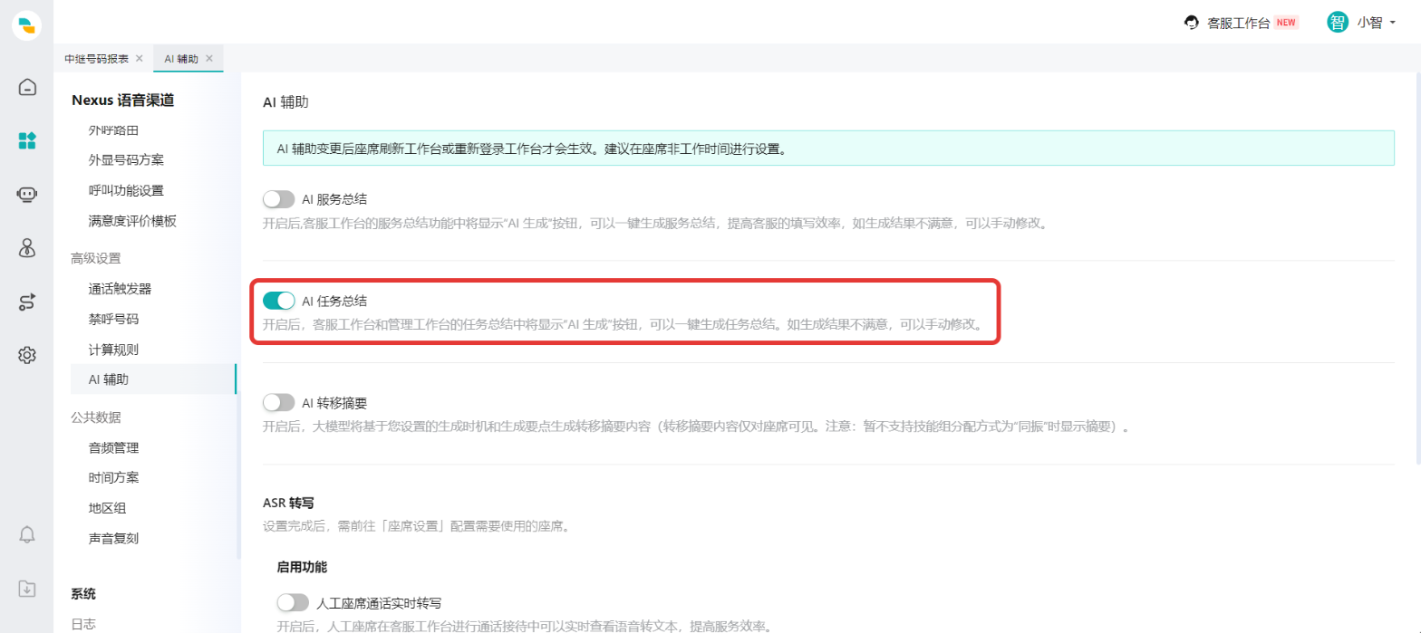The image size is (1421, 633).
Task: Open notifications bell icon
Action: [27, 534]
